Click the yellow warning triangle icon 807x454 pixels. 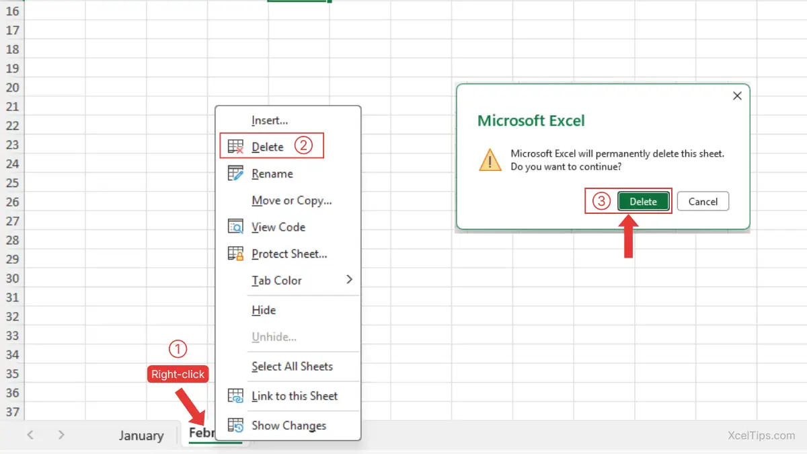[x=490, y=160]
